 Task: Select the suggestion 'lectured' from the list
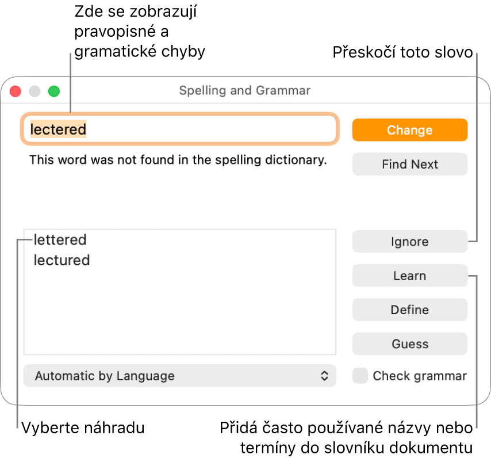(61, 260)
